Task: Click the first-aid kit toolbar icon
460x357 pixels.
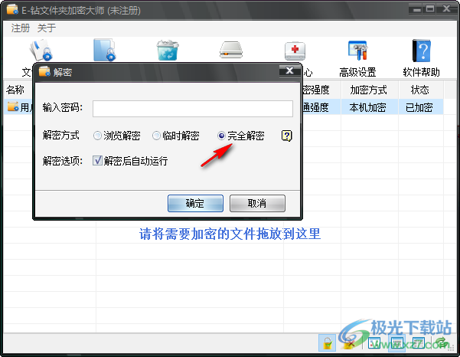Action: pos(295,51)
